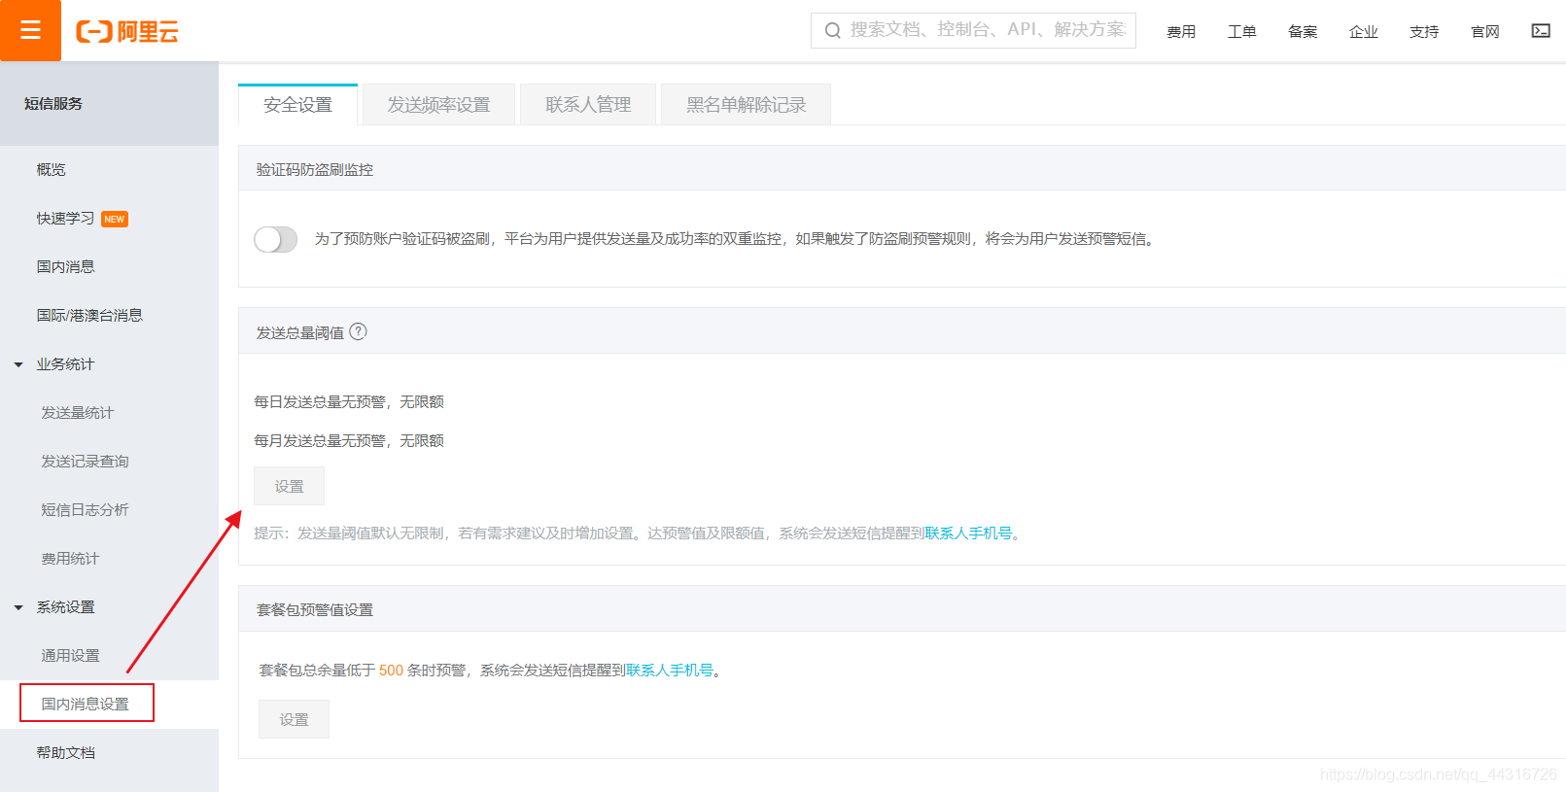Click the 验证码防盗刷监控 section title
1566x792 pixels.
pos(315,170)
